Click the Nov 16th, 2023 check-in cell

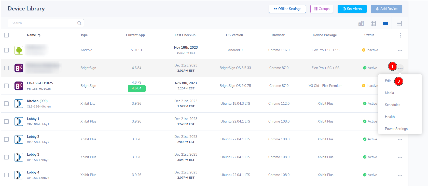(x=186, y=48)
